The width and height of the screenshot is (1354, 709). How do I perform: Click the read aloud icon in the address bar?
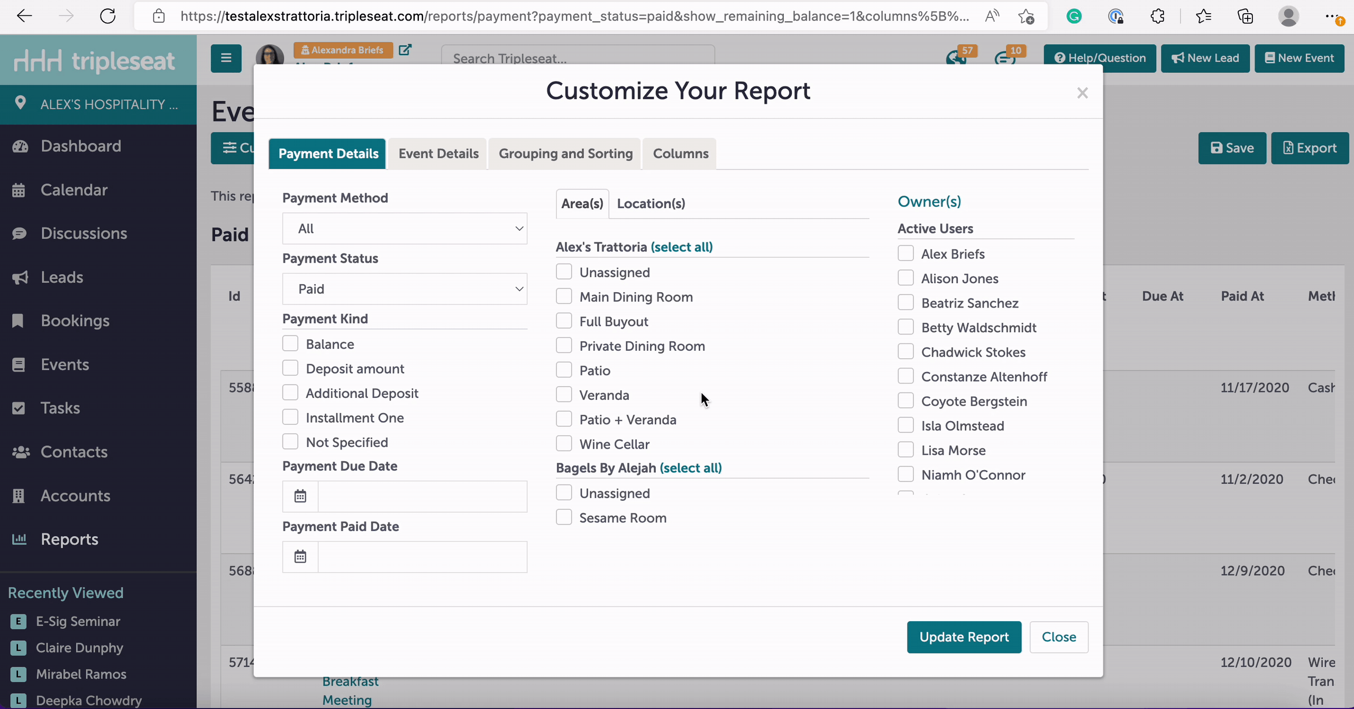click(x=992, y=16)
